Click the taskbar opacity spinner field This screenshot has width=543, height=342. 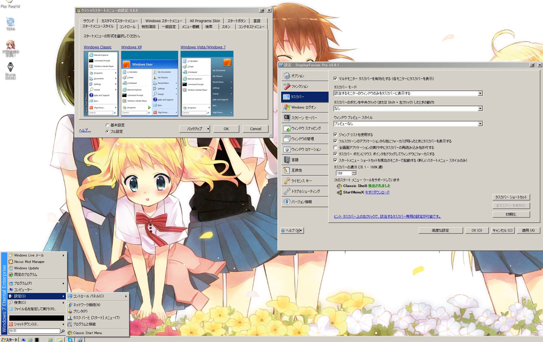(344, 173)
